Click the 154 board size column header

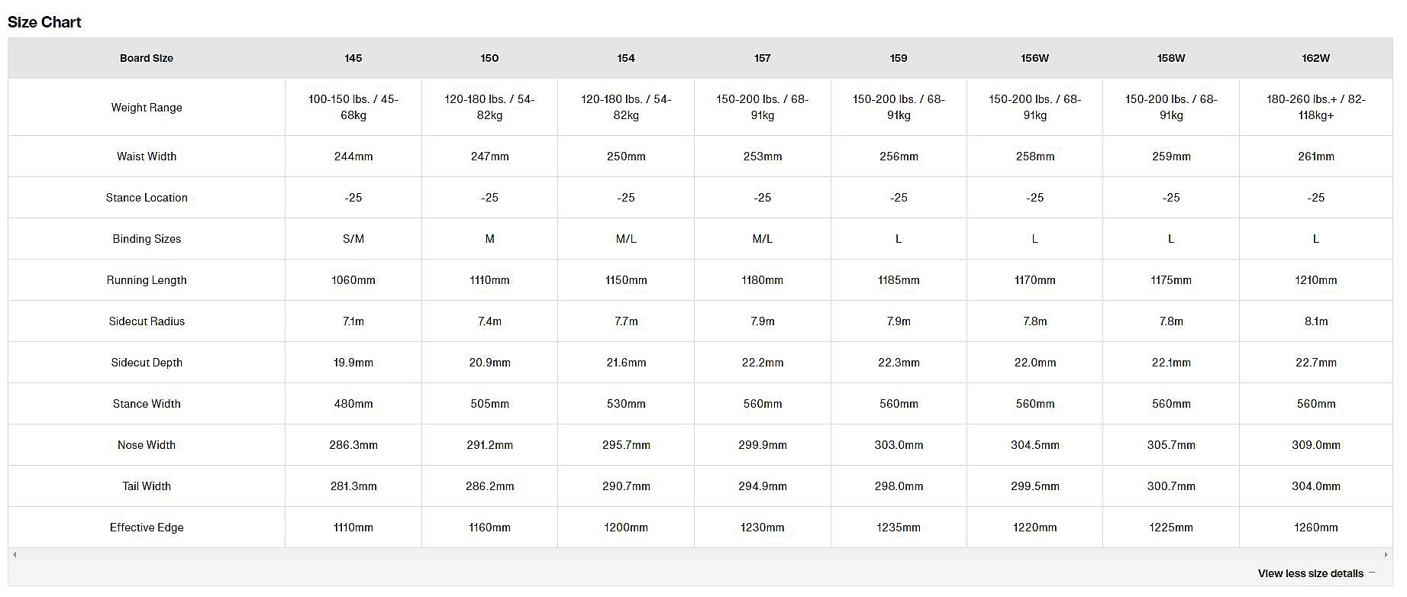626,58
